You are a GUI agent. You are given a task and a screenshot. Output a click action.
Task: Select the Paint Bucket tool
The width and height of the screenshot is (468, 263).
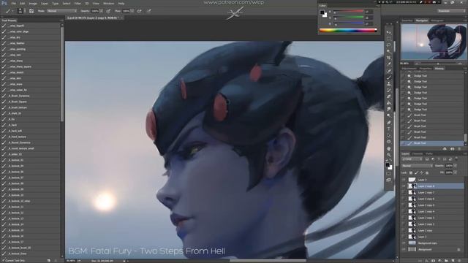click(x=388, y=103)
